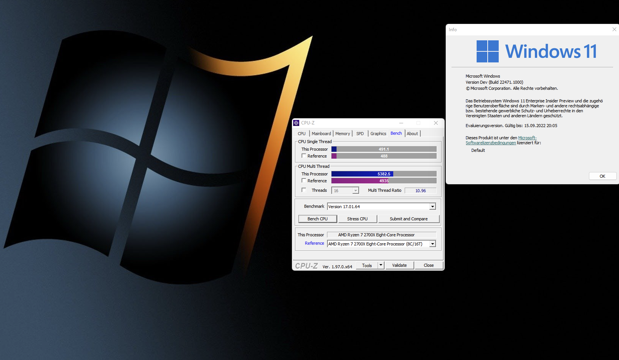Minimize the CPU-Z window

click(x=401, y=123)
